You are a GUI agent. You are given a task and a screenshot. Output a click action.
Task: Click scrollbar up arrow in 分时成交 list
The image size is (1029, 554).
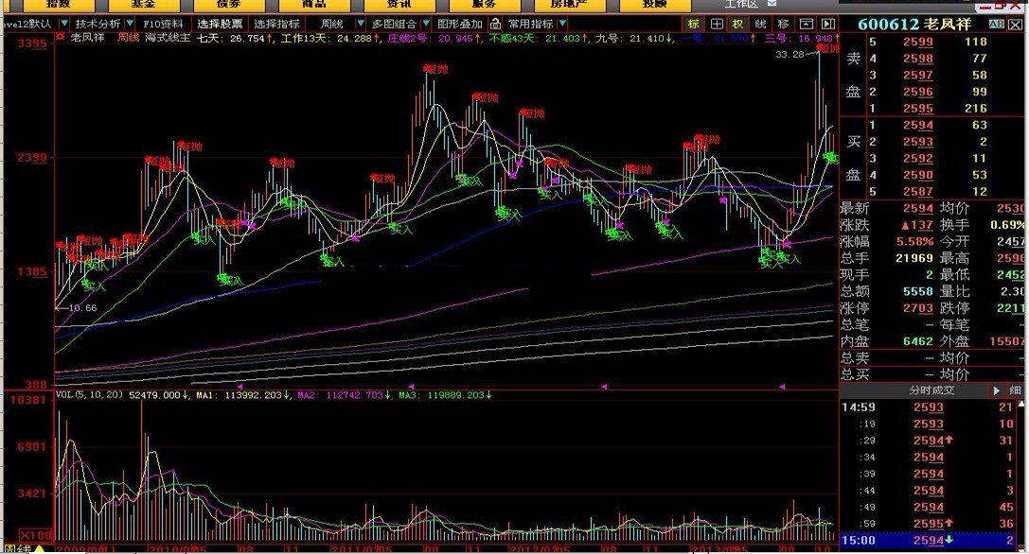pos(1021,404)
